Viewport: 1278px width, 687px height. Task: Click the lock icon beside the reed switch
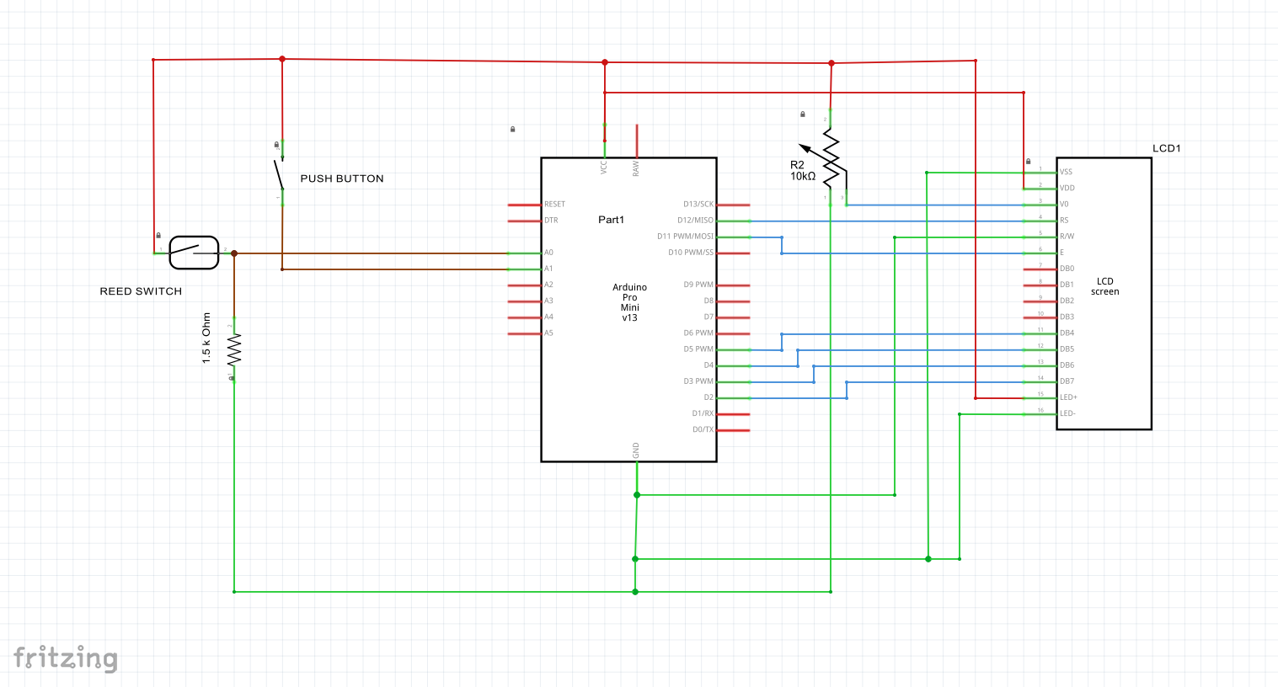[x=158, y=236]
